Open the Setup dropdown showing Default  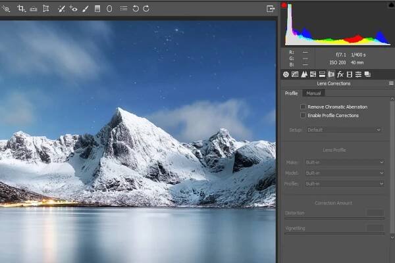344,130
